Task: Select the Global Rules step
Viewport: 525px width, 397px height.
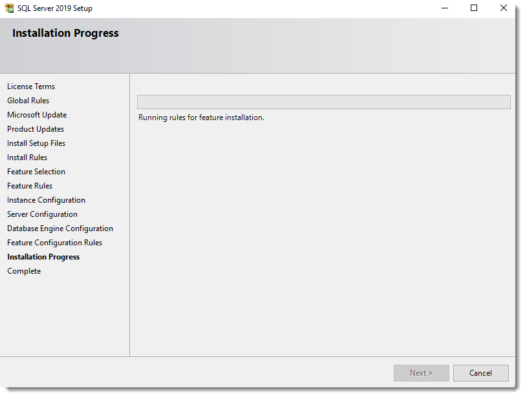Action: coord(28,101)
